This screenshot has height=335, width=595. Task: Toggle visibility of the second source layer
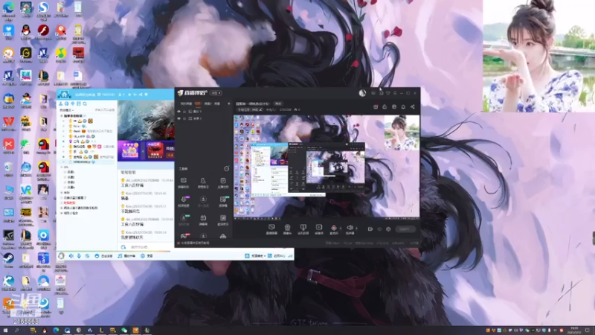coord(179,118)
